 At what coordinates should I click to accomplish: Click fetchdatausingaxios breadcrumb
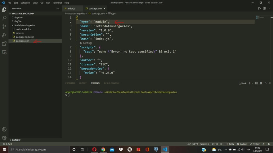tap(75, 14)
